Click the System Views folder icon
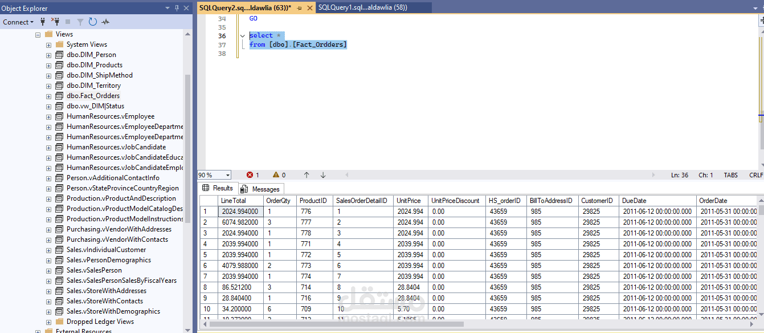Viewport: 764px width, 333px height. (x=59, y=44)
